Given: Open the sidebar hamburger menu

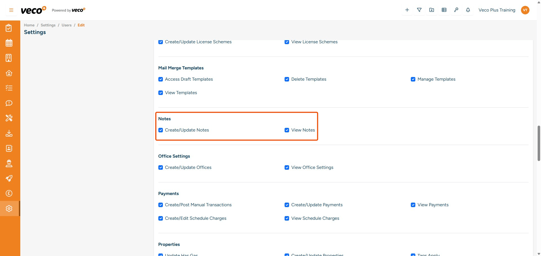Looking at the screenshot, I should [11, 10].
